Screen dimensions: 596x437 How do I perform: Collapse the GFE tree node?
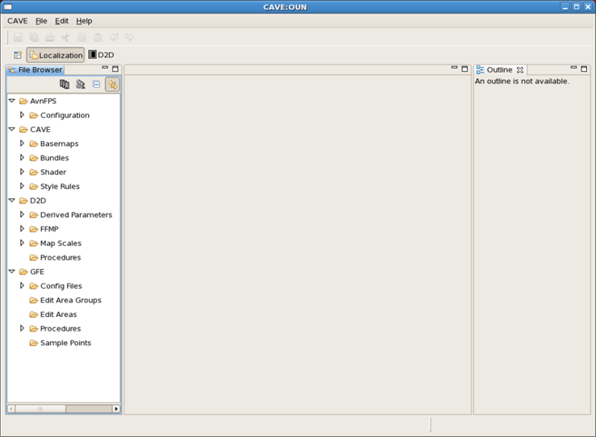click(x=12, y=272)
